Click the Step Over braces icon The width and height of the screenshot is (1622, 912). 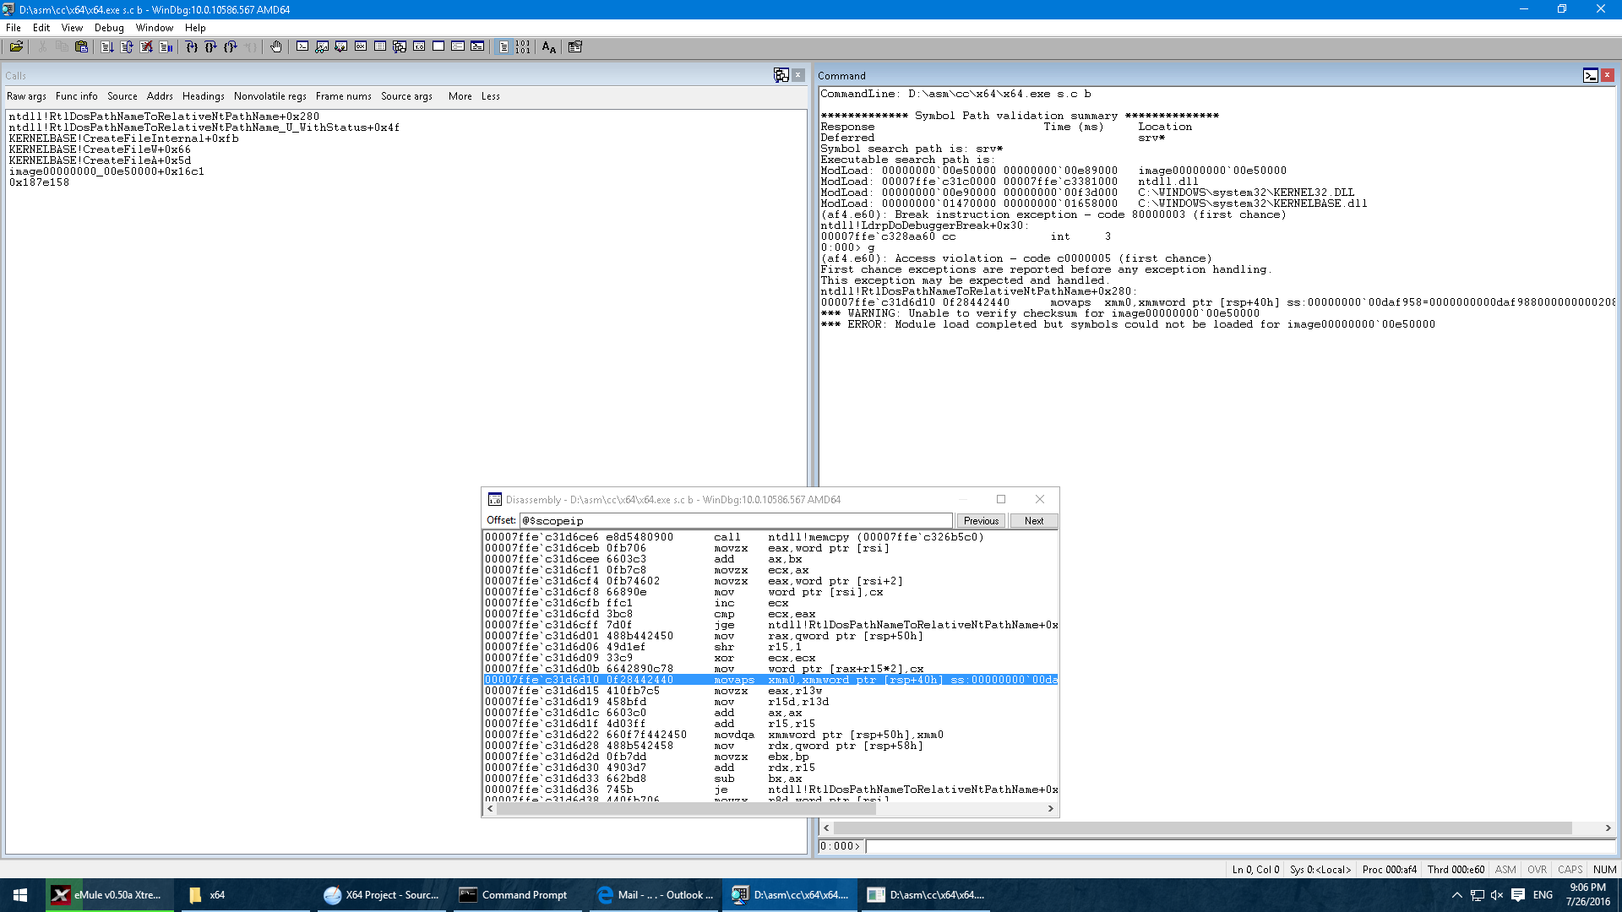tap(211, 46)
